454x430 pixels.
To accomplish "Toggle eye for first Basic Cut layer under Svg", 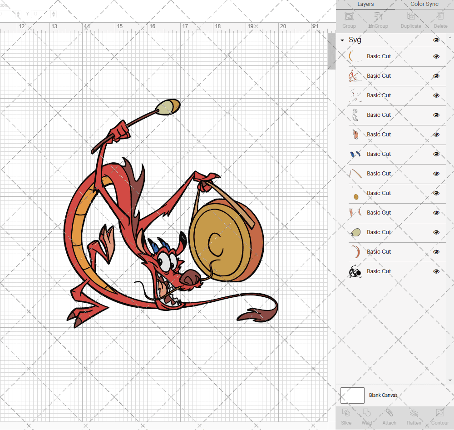I will [x=436, y=56].
